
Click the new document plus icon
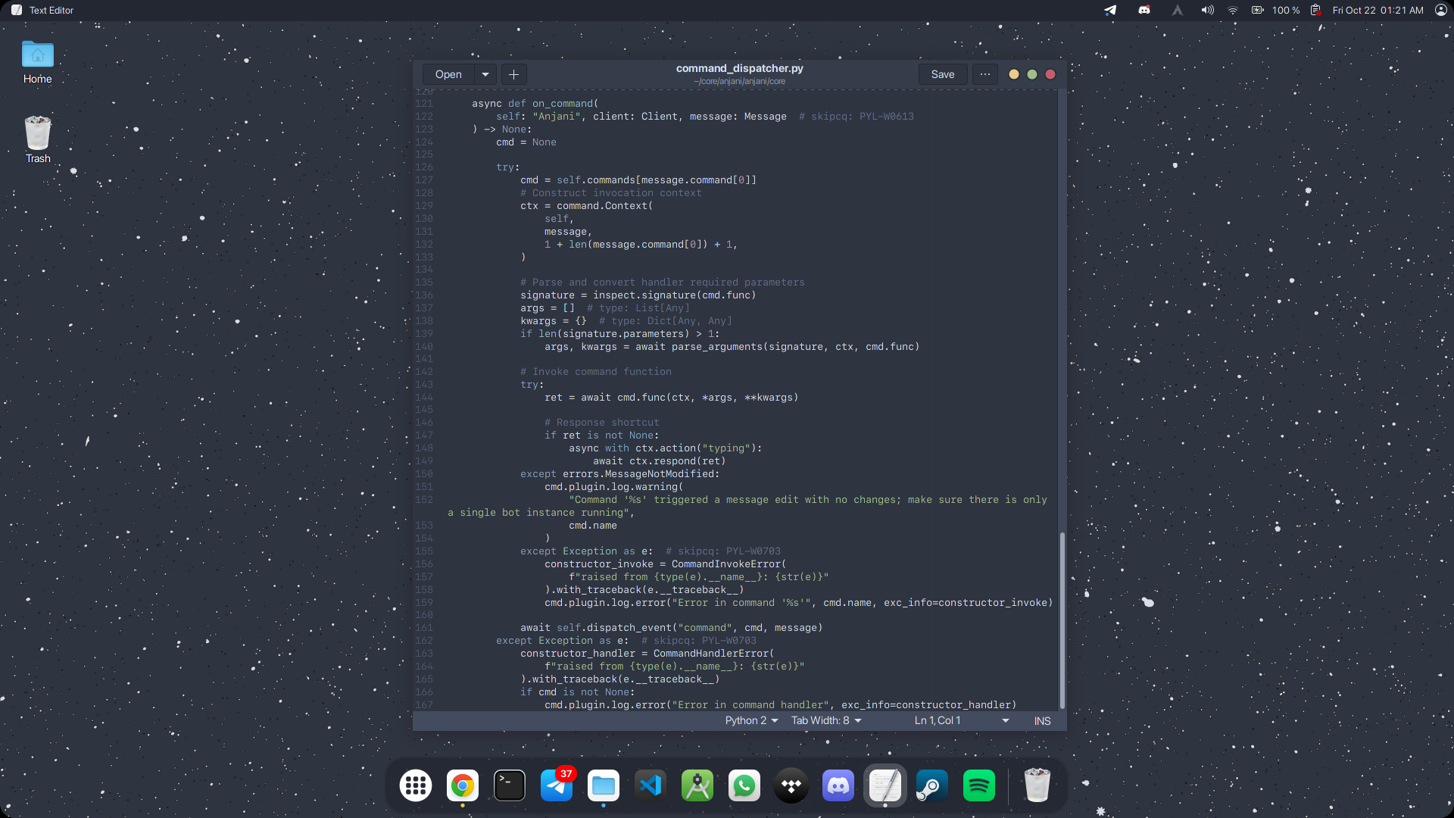coord(513,74)
